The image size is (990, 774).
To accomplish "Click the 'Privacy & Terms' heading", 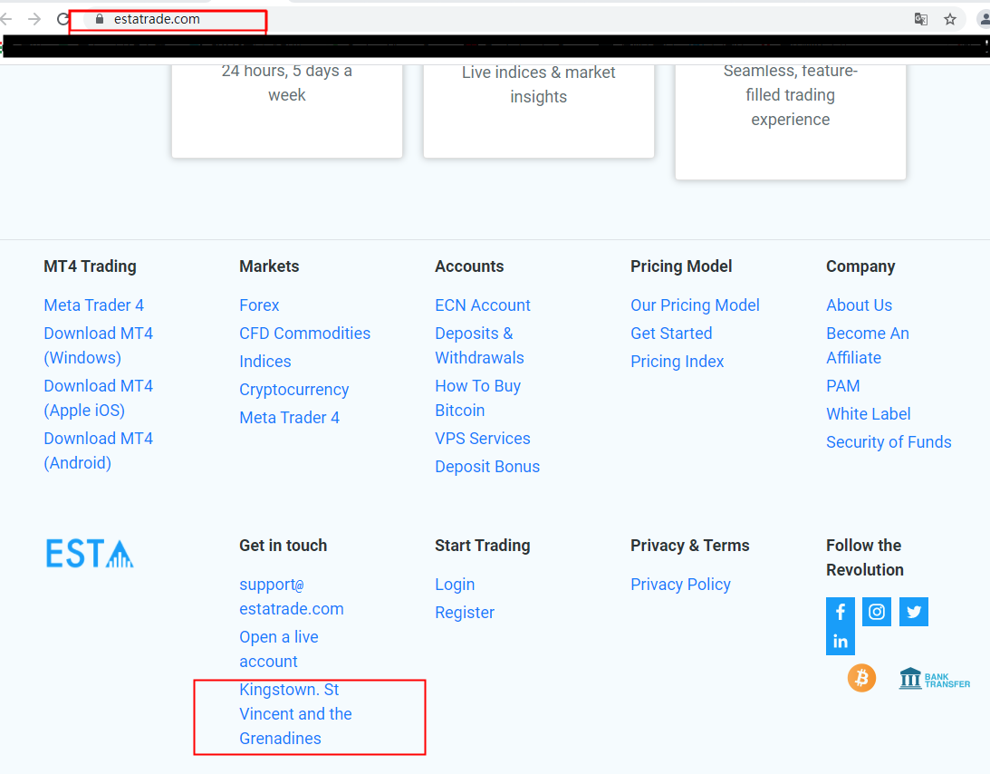I will (689, 546).
